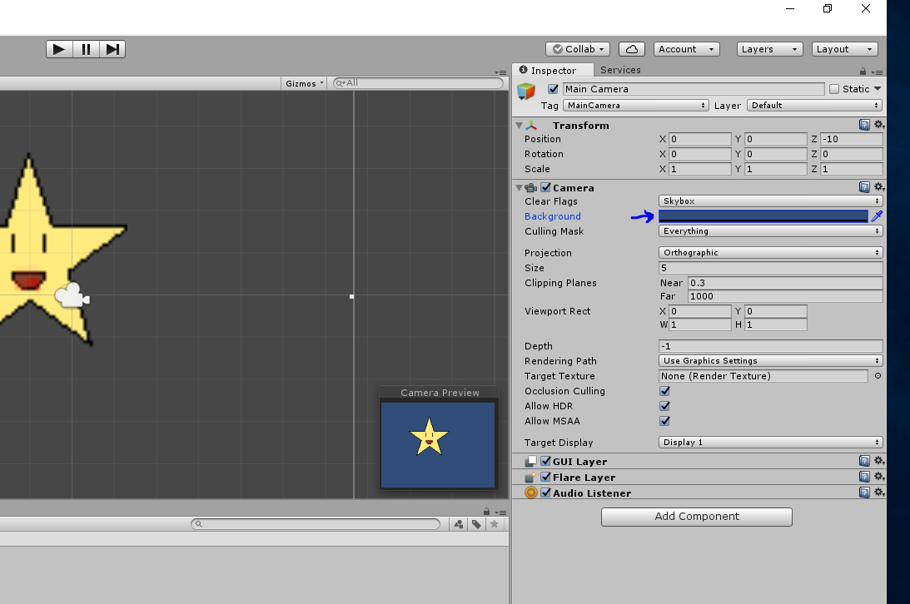Open Camera component help icon
Image resolution: width=910 pixels, height=604 pixels.
(x=864, y=186)
